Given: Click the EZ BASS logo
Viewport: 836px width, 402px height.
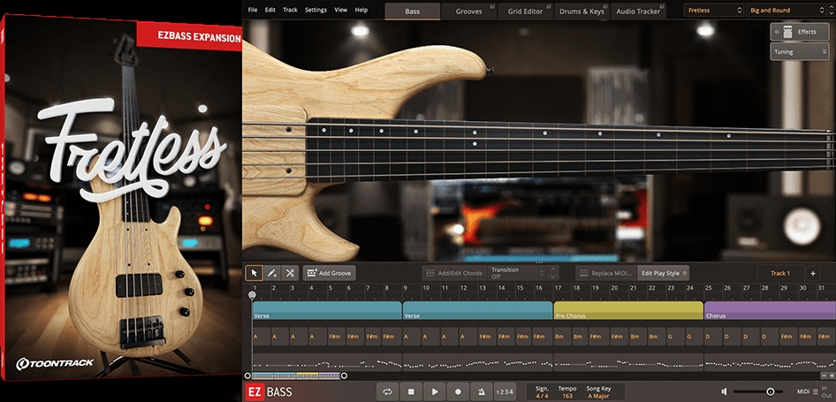Looking at the screenshot, I should (270, 392).
